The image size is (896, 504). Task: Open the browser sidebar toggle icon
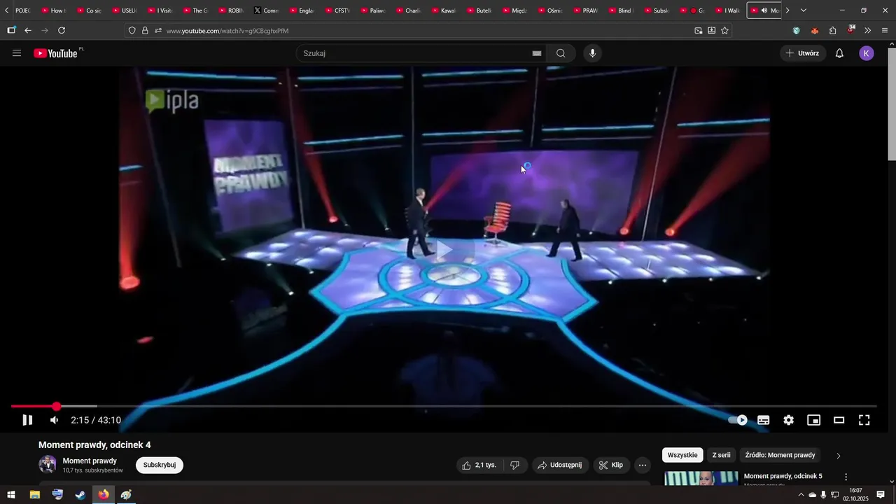coord(11,30)
